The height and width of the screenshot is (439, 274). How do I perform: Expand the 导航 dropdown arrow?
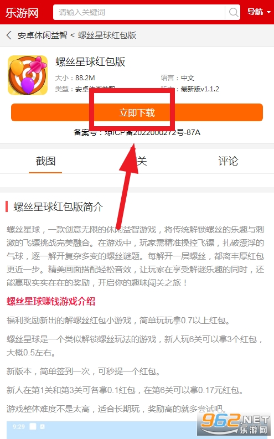click(x=268, y=12)
